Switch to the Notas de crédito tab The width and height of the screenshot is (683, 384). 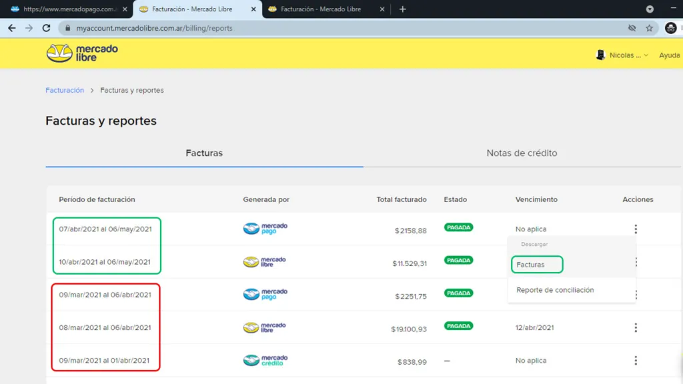pos(522,153)
